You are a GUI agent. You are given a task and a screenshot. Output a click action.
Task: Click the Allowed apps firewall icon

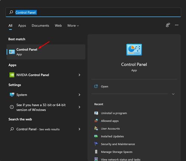pos(96,121)
